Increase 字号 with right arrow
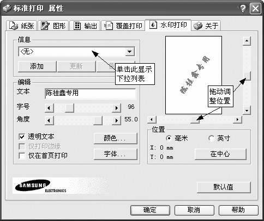Image resolution: width=264 pixels, height=221 pixels. pyautogui.click(x=116, y=108)
